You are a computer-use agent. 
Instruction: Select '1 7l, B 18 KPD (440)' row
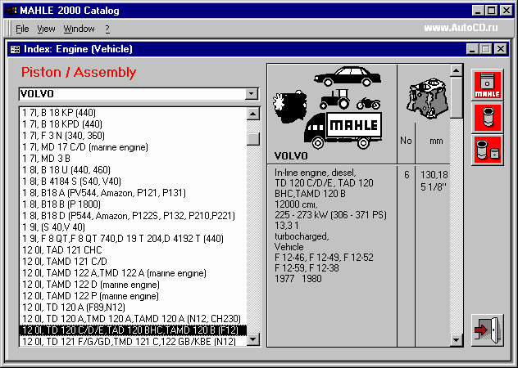pyautogui.click(x=133, y=124)
